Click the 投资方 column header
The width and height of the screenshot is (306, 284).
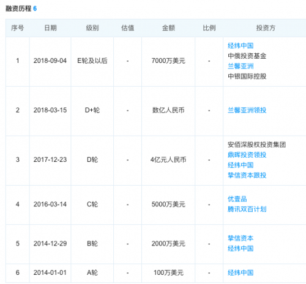point(266,28)
